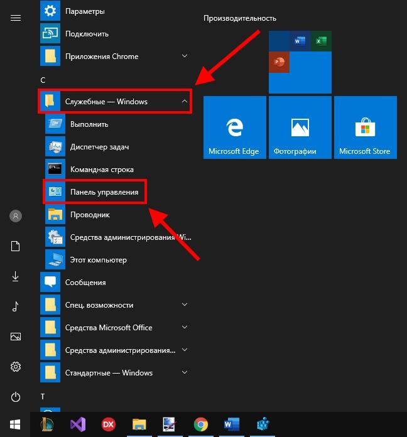The height and width of the screenshot is (437, 407).
Task: Open Word from taskbar
Action: pos(232,424)
